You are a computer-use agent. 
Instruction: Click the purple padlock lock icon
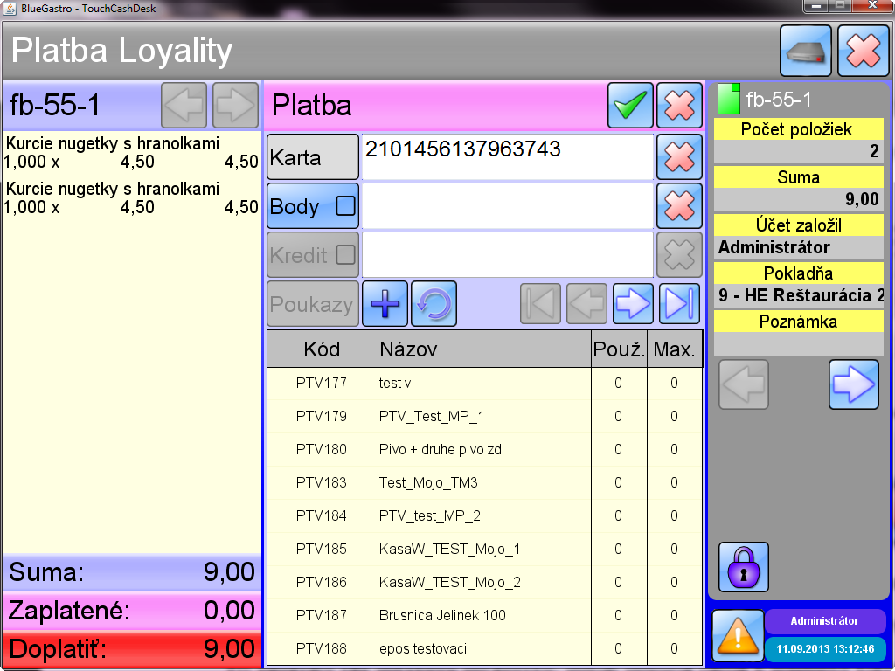point(744,567)
